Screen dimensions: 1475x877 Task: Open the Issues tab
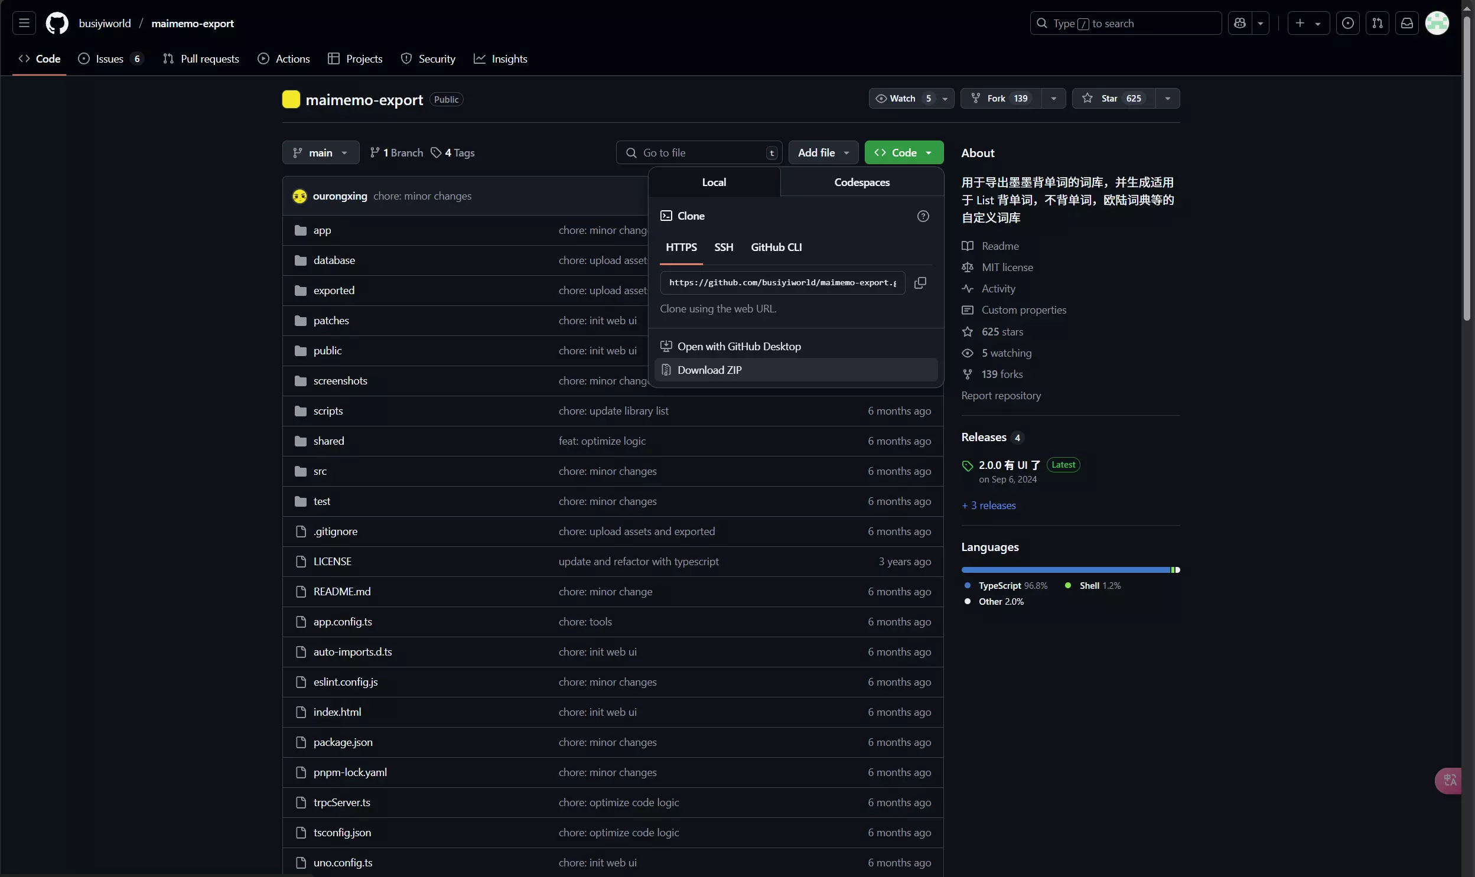tap(110, 59)
